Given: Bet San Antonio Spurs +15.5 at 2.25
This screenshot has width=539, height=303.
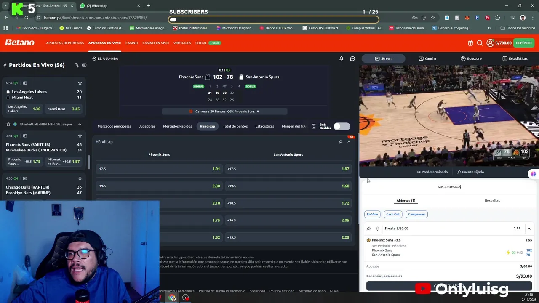Looking at the screenshot, I should (x=288, y=237).
